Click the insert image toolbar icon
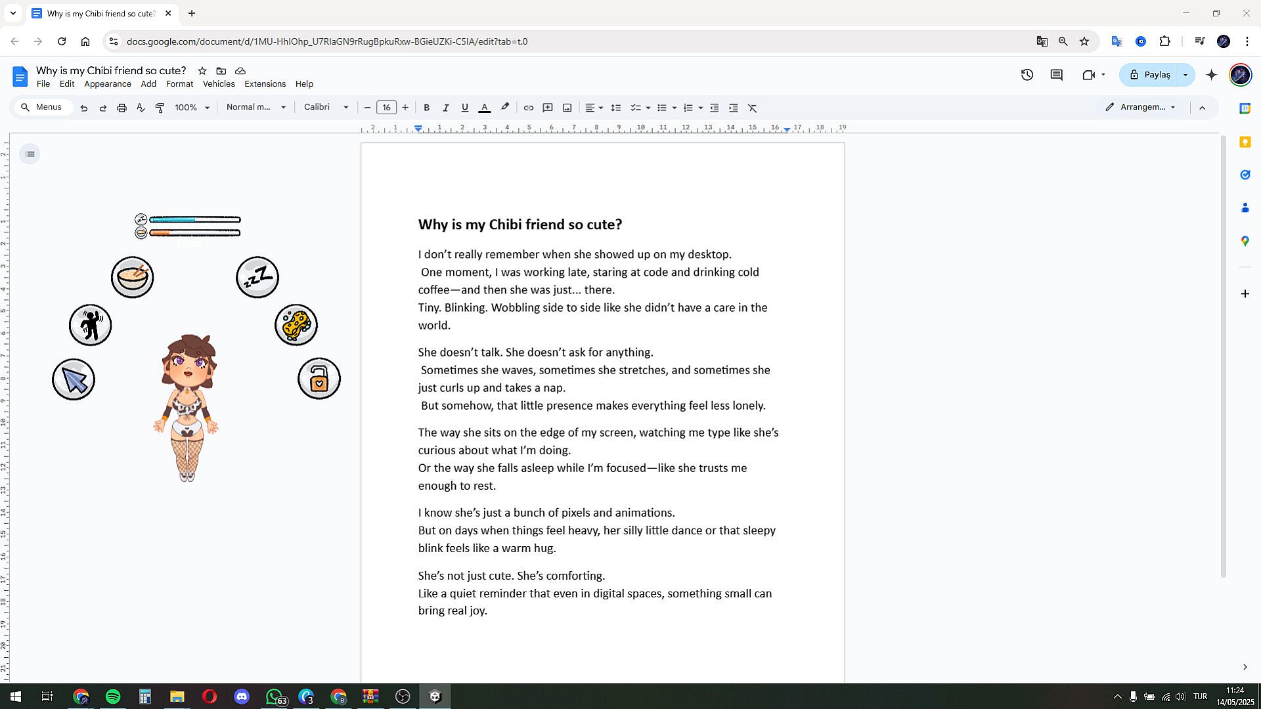This screenshot has height=709, width=1261. pos(567,108)
